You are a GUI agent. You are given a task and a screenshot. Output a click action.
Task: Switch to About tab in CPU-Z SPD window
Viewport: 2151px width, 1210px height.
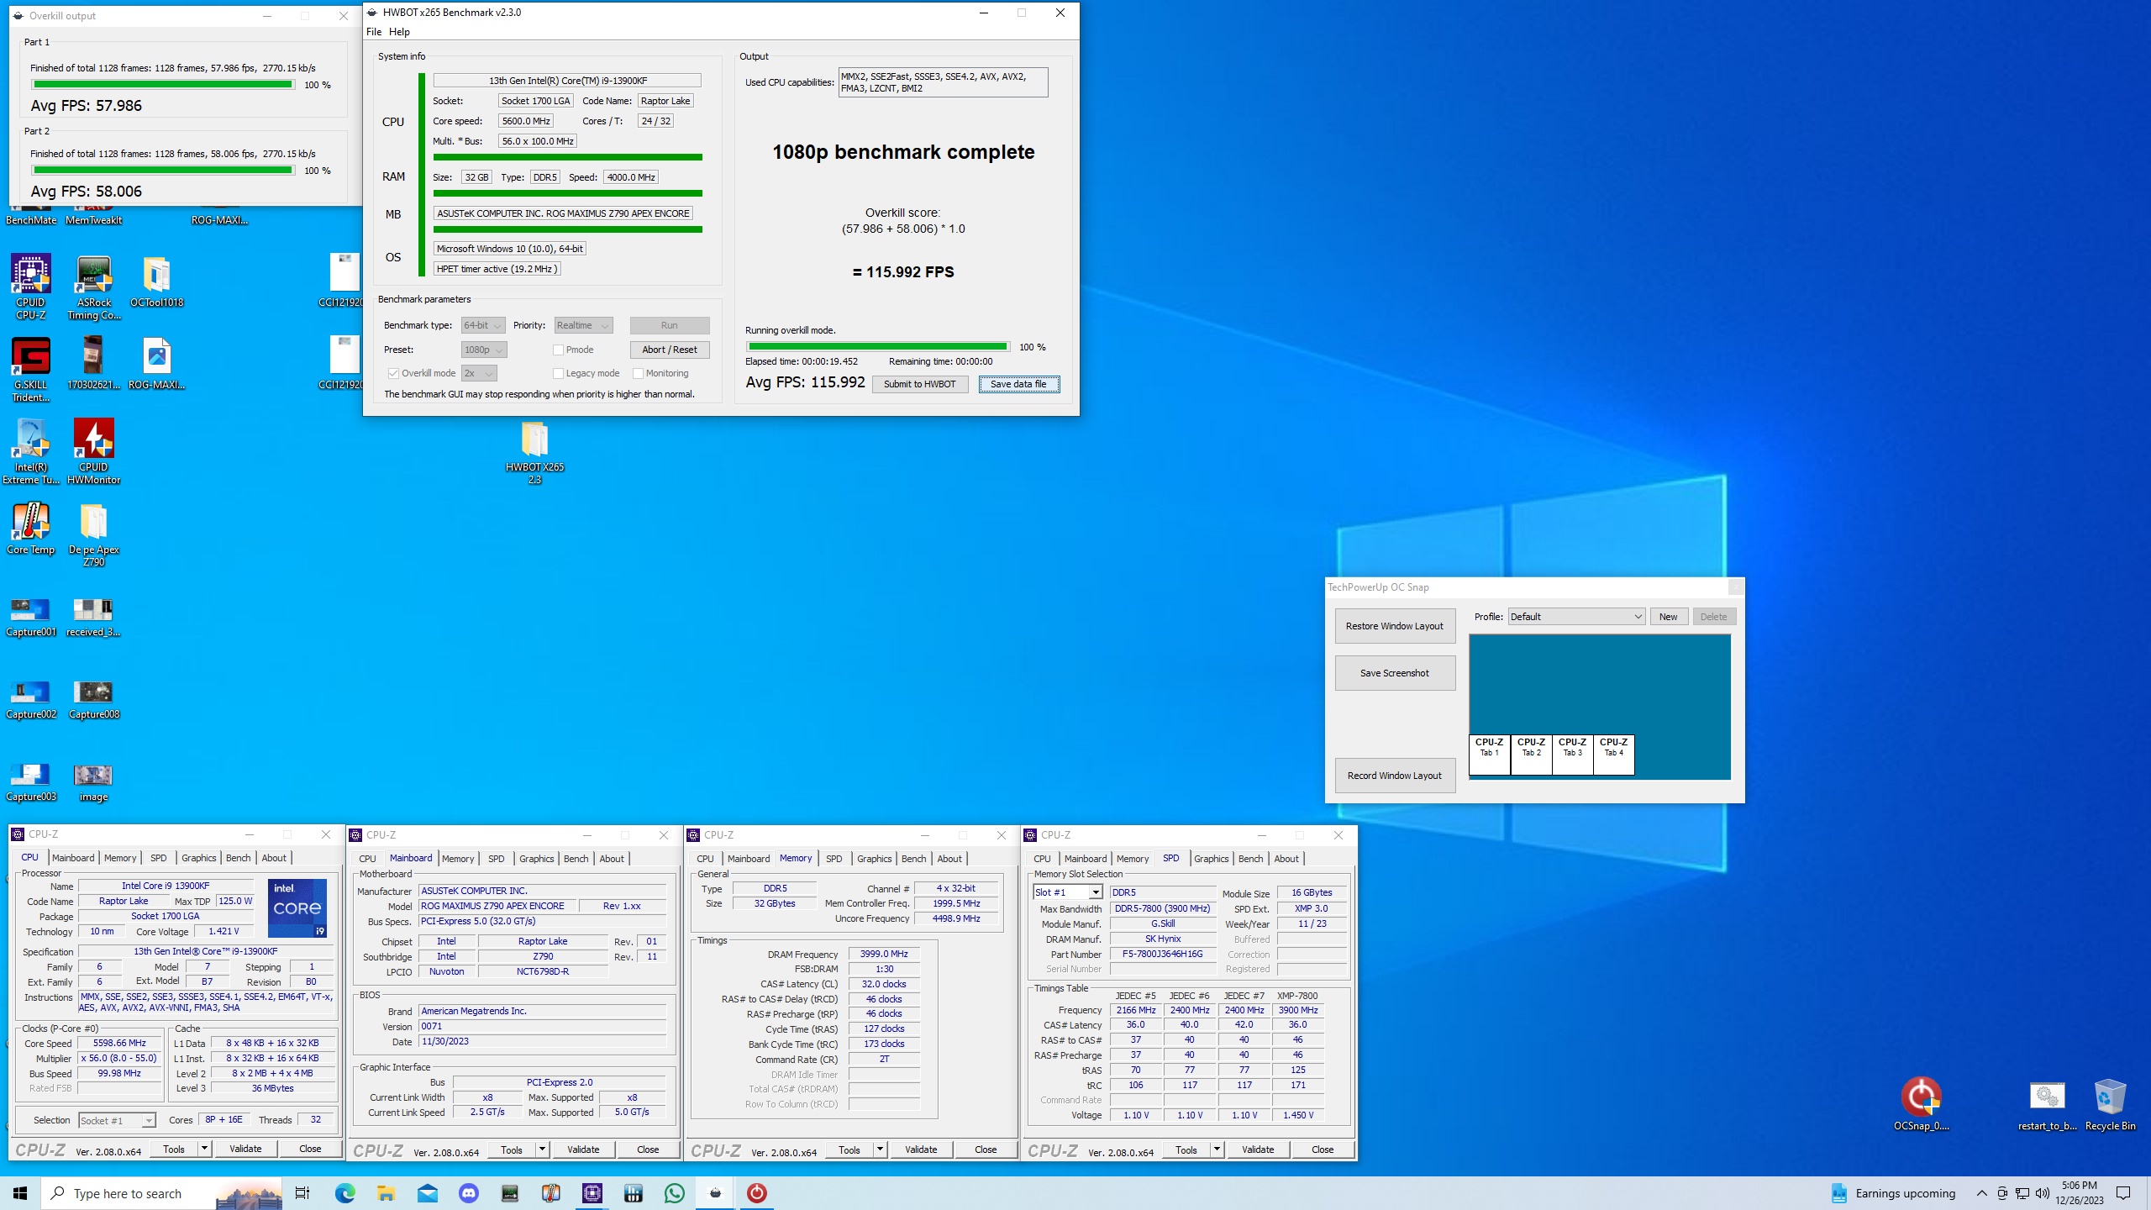(1286, 859)
